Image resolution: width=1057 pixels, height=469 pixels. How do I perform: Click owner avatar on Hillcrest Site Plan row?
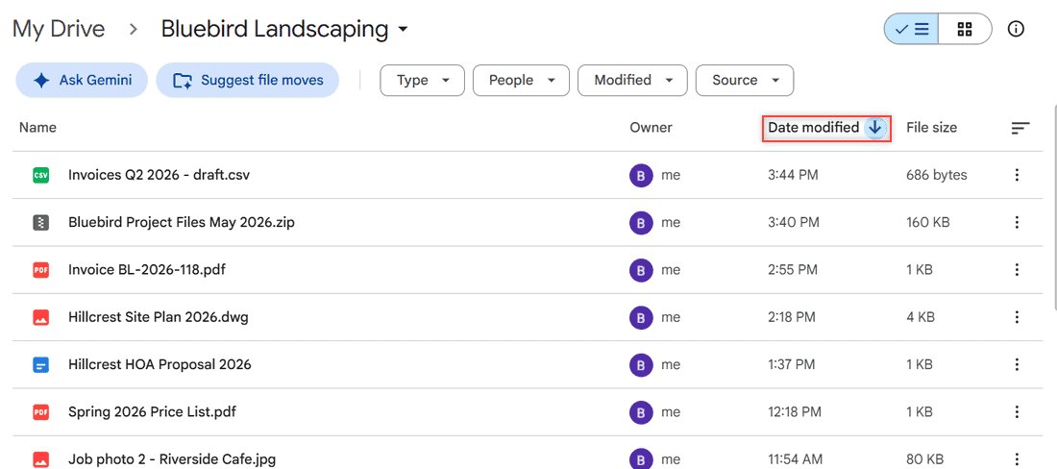[641, 317]
